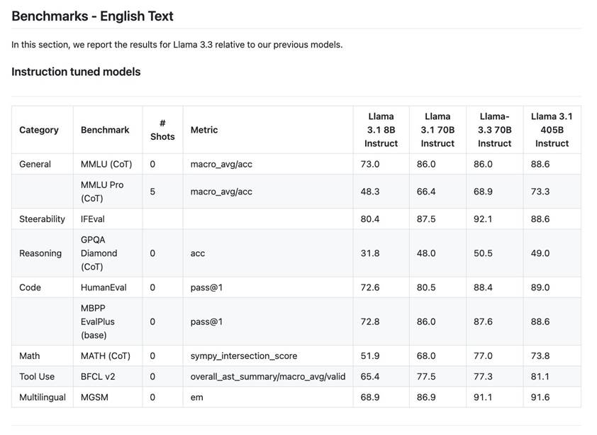Screen dimensions: 597x435
Task: Click the Multilingual category cell
Action: [x=43, y=397]
